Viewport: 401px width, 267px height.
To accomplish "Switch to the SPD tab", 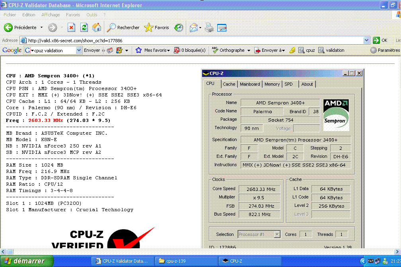I will [x=288, y=84].
